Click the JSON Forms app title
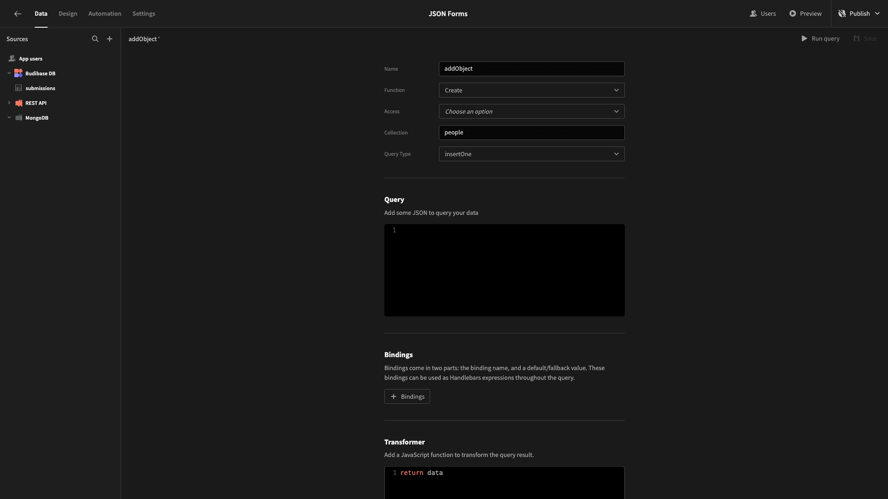 [x=448, y=14]
